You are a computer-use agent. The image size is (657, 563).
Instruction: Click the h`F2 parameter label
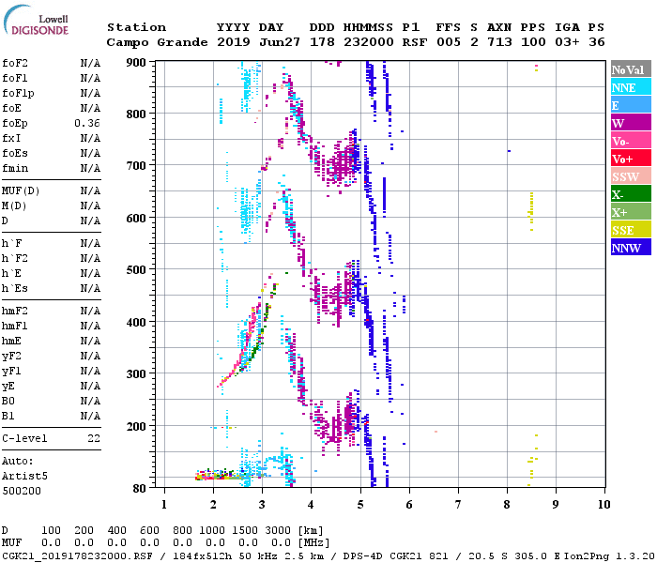(x=15, y=258)
